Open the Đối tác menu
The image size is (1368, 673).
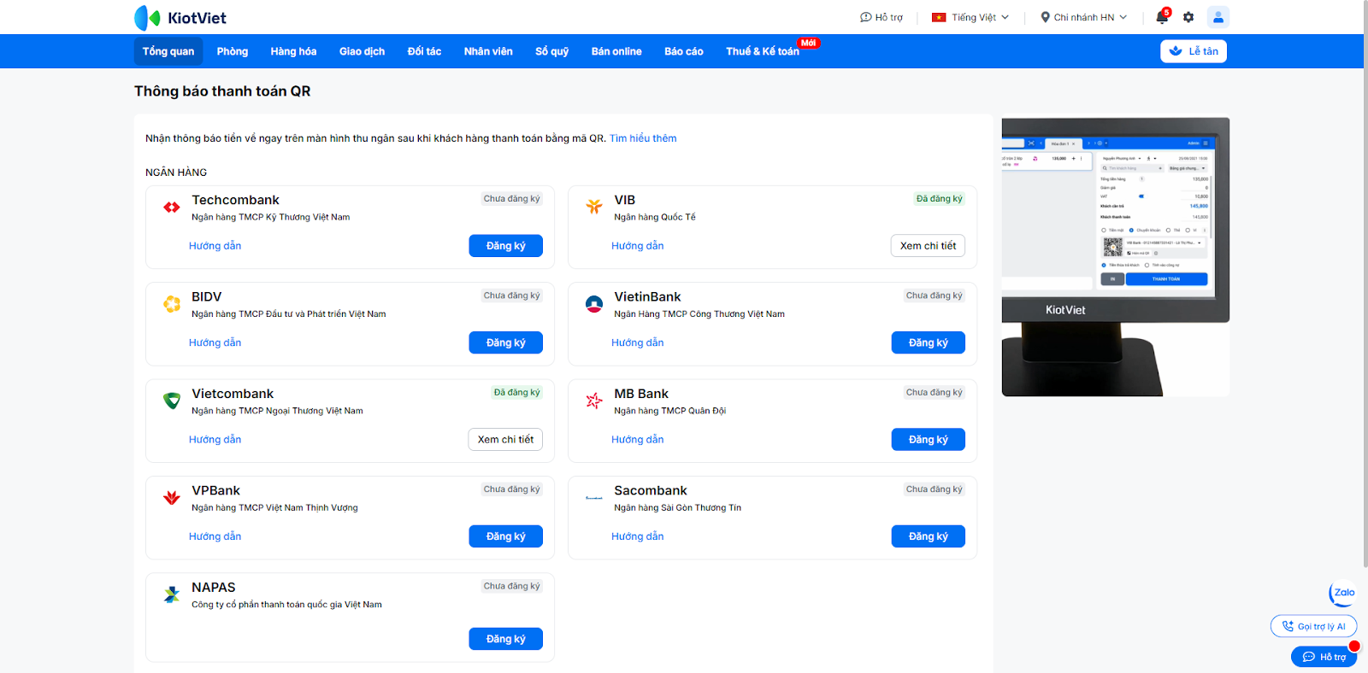(x=424, y=51)
